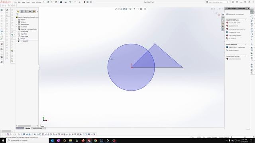Open the dropdown arrow next to Undo
This screenshot has height=143, width=255.
click(72, 2)
